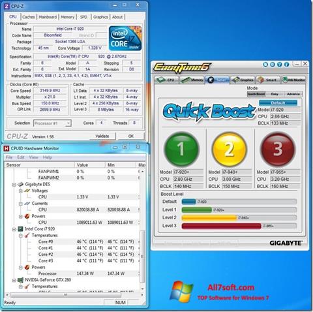Image resolution: width=313 pixels, height=312 pixels.
Task: Click thermometer icon beside Intel Core Temperatures
Action: pos(27,235)
